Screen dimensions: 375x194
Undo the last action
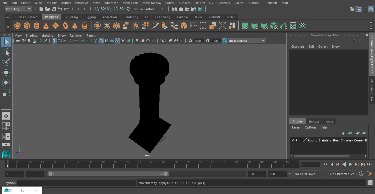[x=60, y=9]
